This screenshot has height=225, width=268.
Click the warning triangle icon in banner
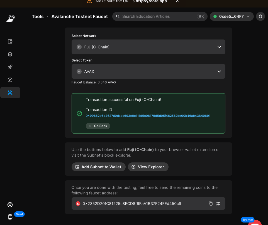(89, 2)
